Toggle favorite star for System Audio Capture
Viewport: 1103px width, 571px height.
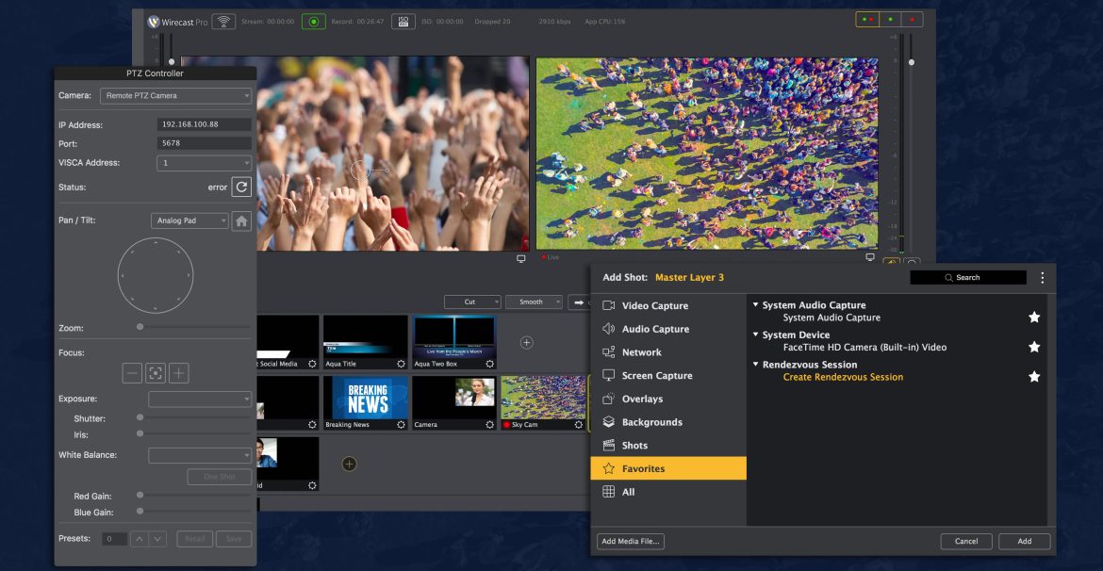click(1034, 318)
